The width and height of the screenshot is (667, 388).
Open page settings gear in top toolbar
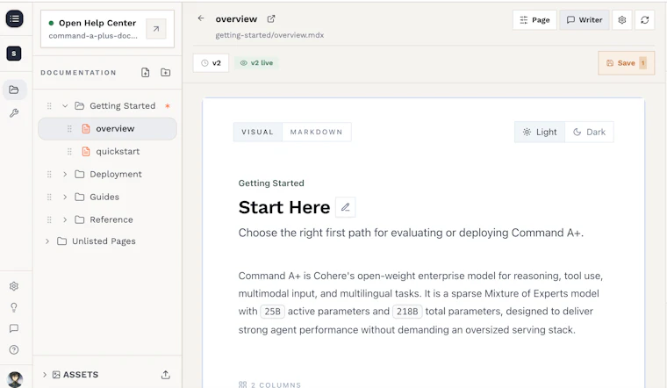[x=622, y=20]
